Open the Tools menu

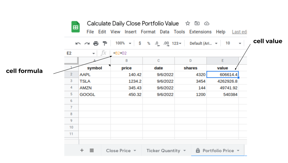[x=179, y=32]
